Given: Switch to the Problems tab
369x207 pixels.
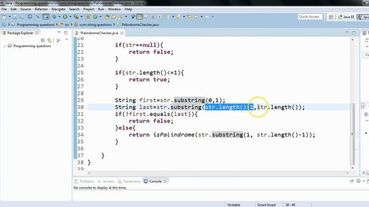Looking at the screenshot, I should click(x=85, y=182).
